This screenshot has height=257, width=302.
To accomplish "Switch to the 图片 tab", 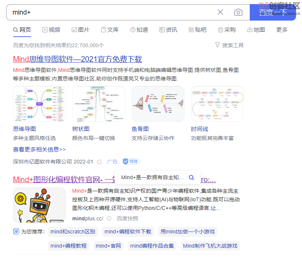I will [x=81, y=30].
